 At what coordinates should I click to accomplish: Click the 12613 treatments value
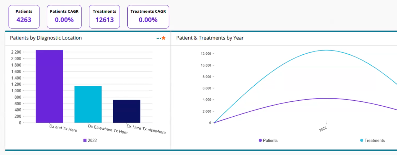pos(104,20)
